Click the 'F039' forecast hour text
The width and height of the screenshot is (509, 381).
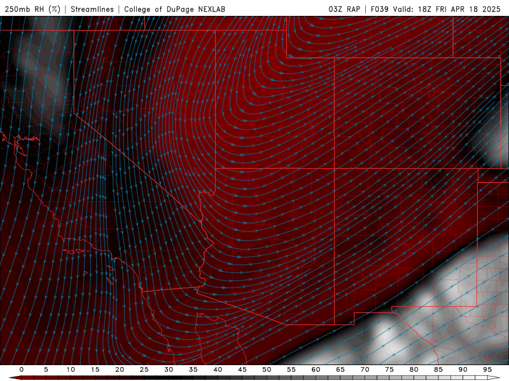(x=379, y=9)
